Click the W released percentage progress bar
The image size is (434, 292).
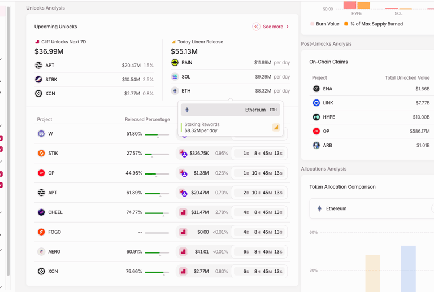(x=157, y=134)
